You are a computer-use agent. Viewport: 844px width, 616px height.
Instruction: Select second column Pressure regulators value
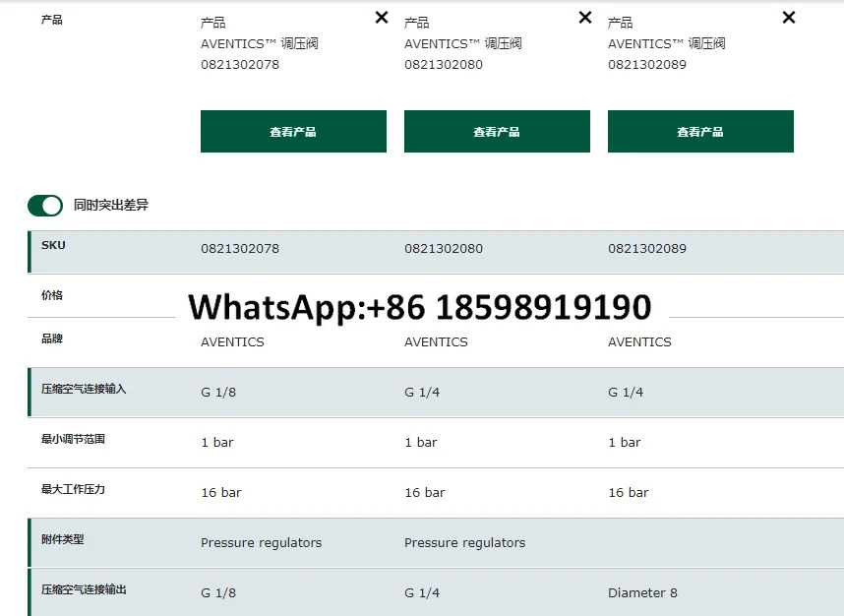coord(464,543)
